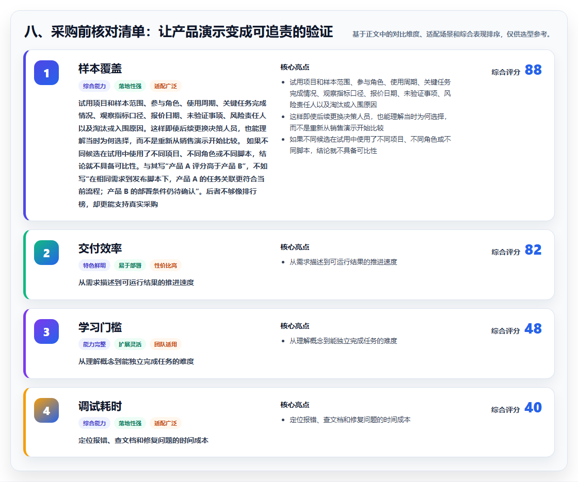The image size is (578, 482).
Task: Click the rank 2 number badge
Action: (46, 253)
